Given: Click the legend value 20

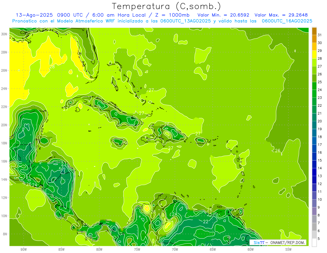Looking at the screenshot, I should [x=320, y=121].
